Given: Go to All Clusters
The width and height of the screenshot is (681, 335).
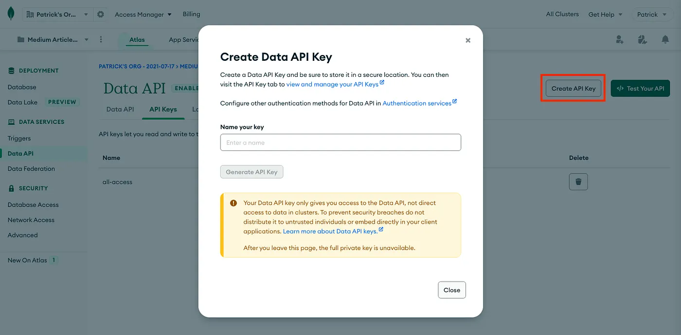Looking at the screenshot, I should pyautogui.click(x=562, y=14).
